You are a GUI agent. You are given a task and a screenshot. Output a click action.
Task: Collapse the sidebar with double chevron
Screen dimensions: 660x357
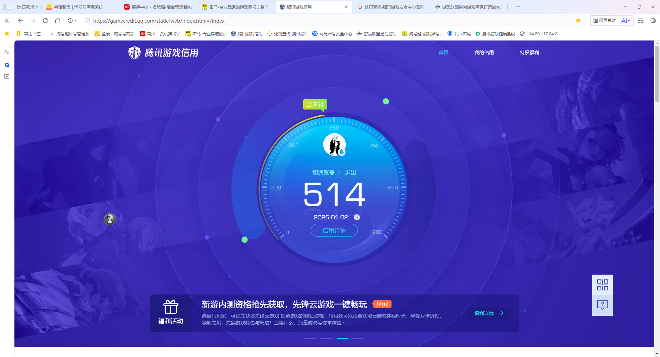click(x=7, y=21)
